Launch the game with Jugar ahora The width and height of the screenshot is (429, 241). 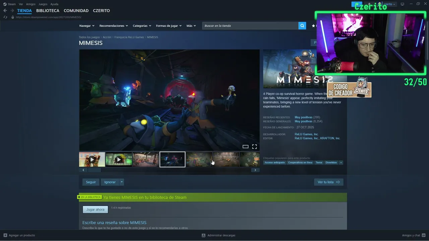tap(96, 210)
